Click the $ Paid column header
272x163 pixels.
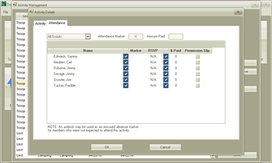(175, 51)
